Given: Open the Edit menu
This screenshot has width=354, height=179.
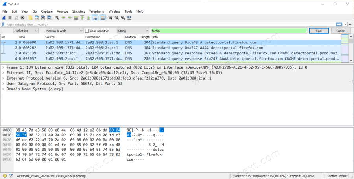Looking at the screenshot, I should tap(14, 11).
